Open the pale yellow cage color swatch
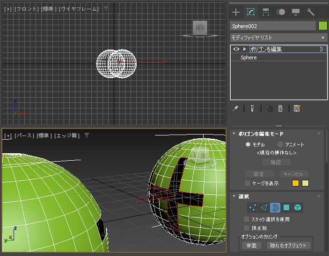Image resolution: width=329 pixels, height=256 pixels. tap(305, 183)
